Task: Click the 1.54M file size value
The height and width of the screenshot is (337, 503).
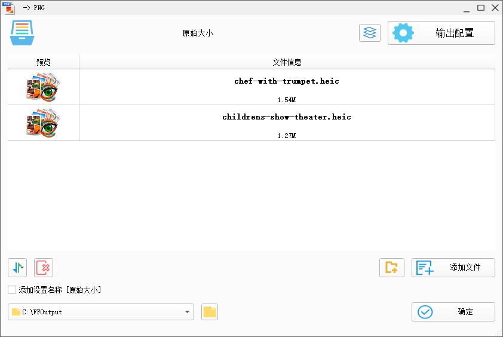Action: click(x=287, y=100)
